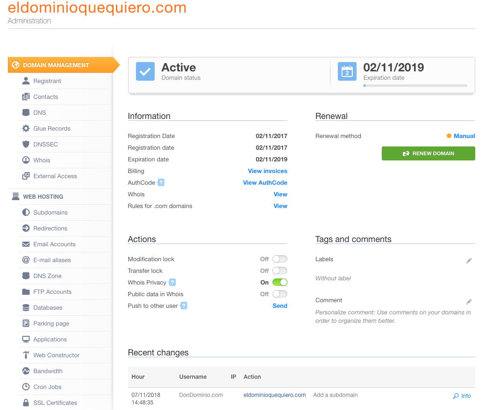
Task: Click the Renew Domain button
Action: click(428, 153)
